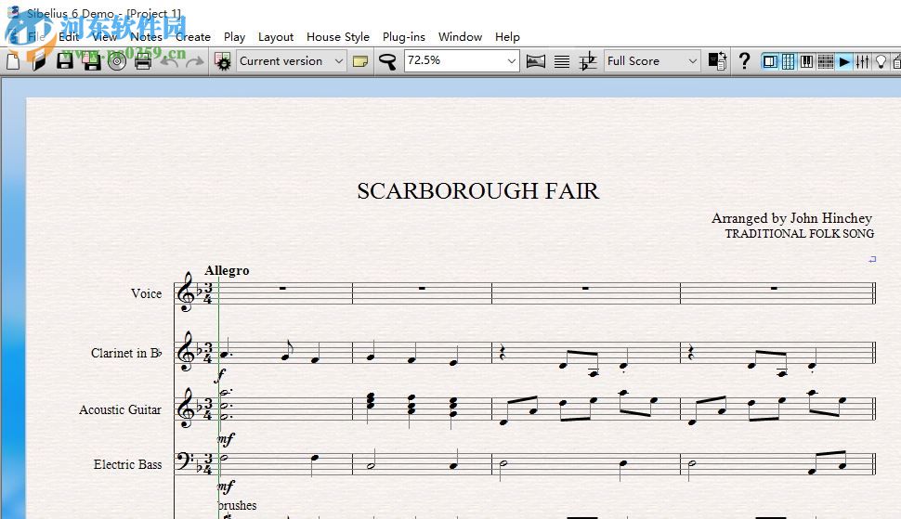Toggle the Playback window play icon
The height and width of the screenshot is (519, 901).
[844, 61]
